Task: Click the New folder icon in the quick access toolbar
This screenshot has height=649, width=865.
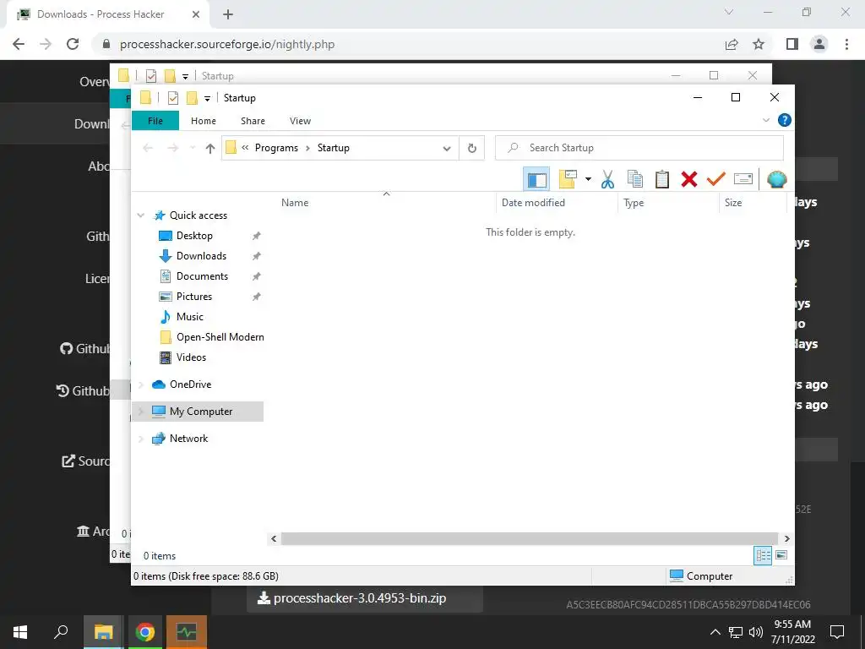Action: click(x=192, y=98)
